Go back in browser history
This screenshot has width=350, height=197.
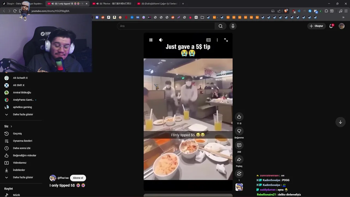pos(4,11)
